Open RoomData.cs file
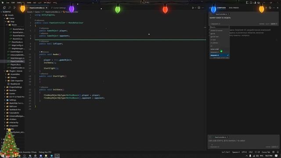 (18, 29)
